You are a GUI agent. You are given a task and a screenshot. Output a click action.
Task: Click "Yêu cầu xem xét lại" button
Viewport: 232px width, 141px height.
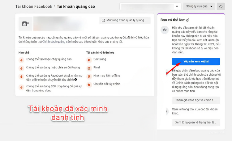pos(196,61)
